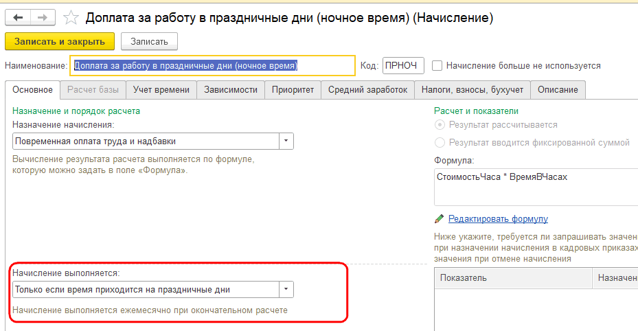
Task: Open the Приоритет tab
Action: tap(293, 90)
